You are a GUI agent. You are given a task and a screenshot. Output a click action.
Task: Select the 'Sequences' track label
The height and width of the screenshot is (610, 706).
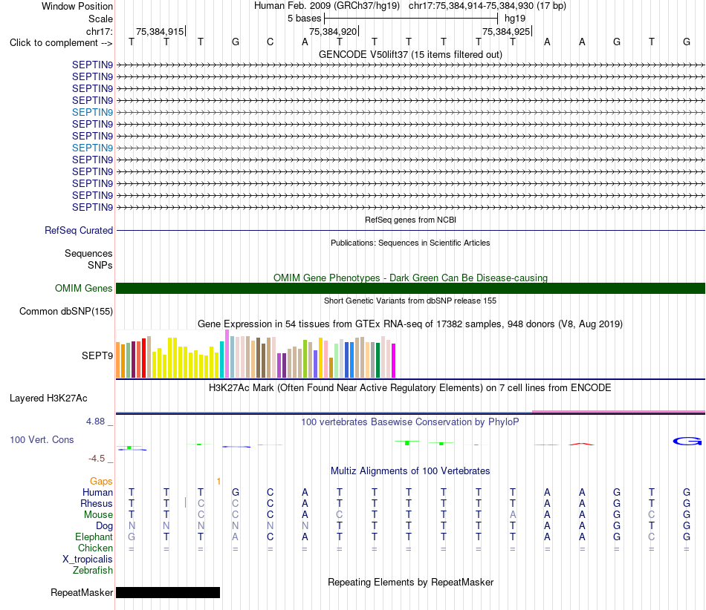(88, 254)
